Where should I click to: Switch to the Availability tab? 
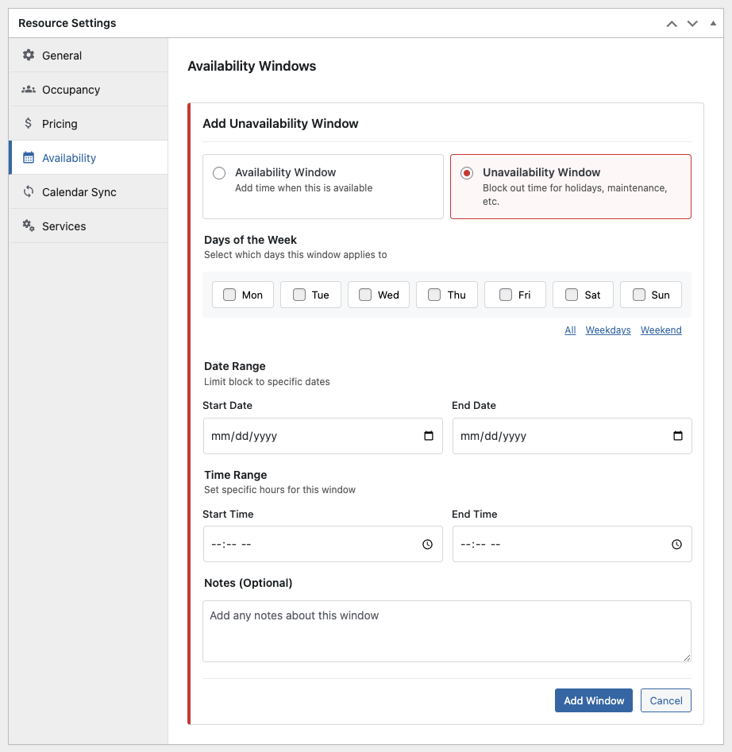click(x=69, y=158)
